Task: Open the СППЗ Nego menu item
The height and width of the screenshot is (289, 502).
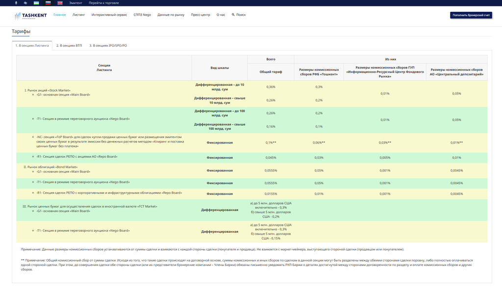Action: click(142, 15)
